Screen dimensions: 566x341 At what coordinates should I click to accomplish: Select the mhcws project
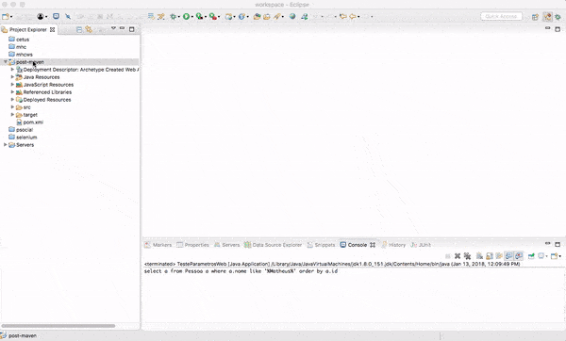pos(25,55)
